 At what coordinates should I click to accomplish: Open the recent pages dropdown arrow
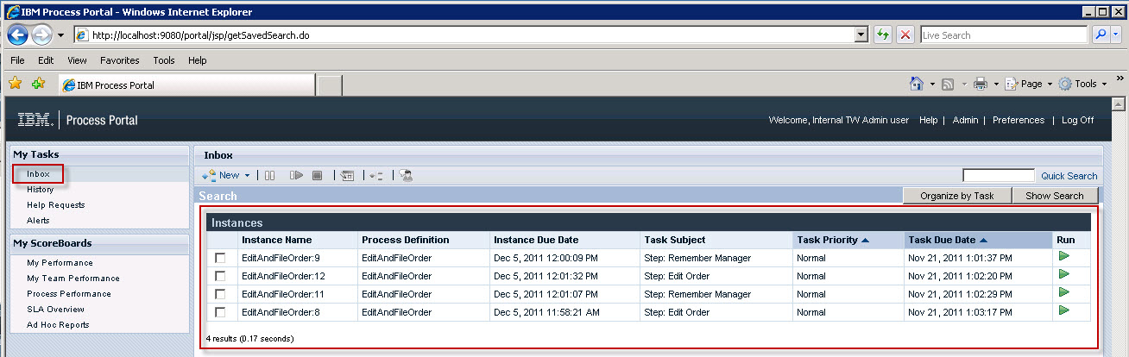[60, 35]
